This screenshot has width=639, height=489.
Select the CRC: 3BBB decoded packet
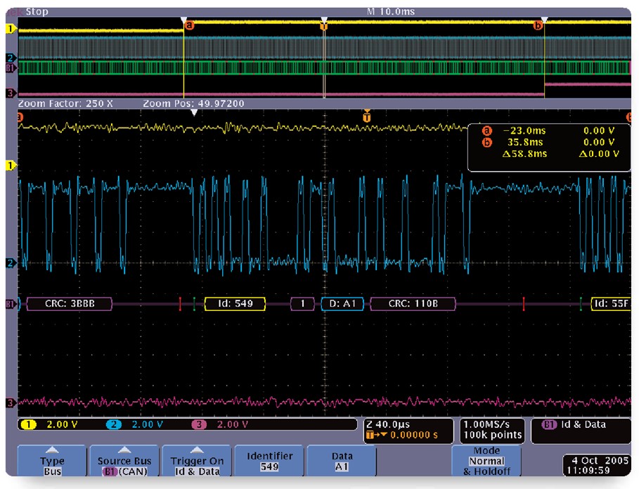68,304
